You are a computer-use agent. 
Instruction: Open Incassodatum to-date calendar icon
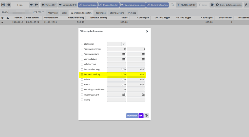coord(143,95)
